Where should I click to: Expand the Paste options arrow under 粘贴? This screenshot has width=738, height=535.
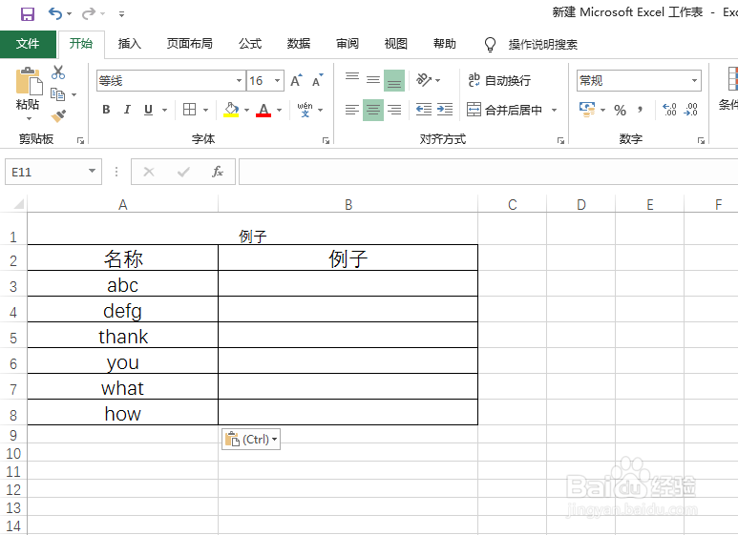[x=29, y=119]
